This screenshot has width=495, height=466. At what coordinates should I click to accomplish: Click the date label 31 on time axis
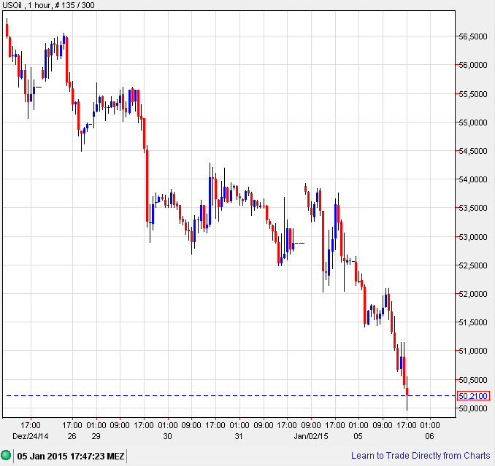239,436
